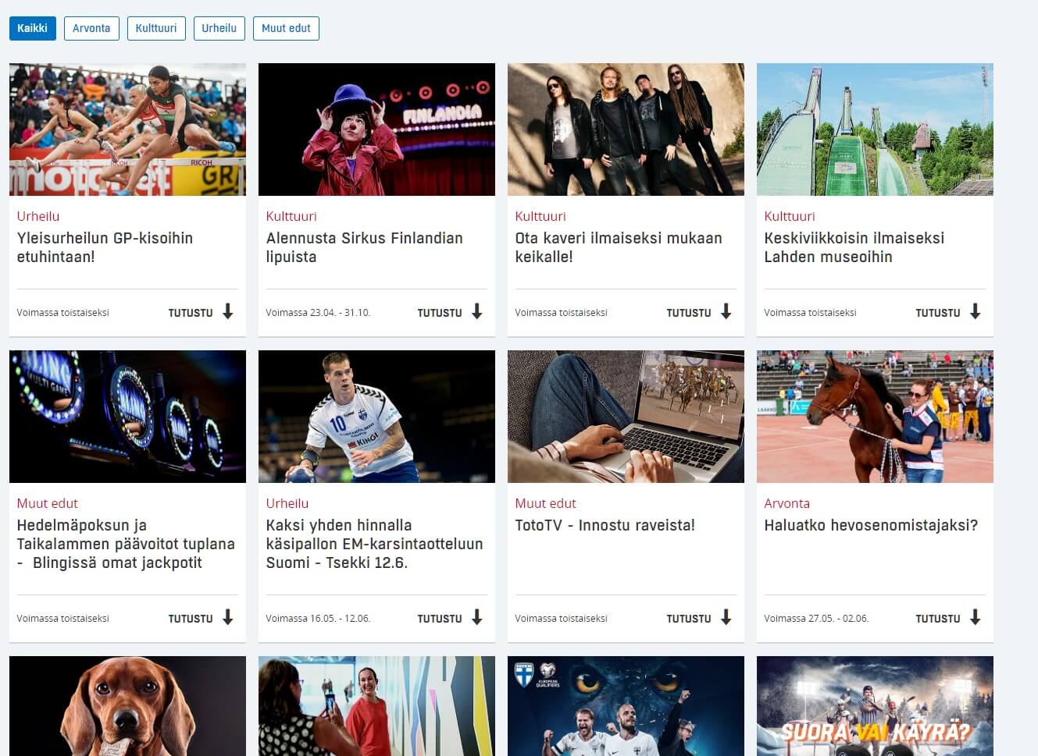Click Kulttuuri label on Sirkus Finlandian card
Viewport: 1038px width, 756px height.
point(291,216)
